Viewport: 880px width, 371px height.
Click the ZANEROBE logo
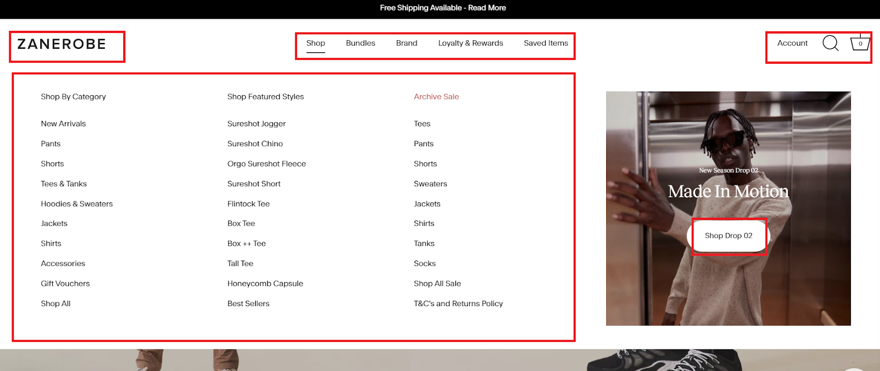(x=62, y=44)
